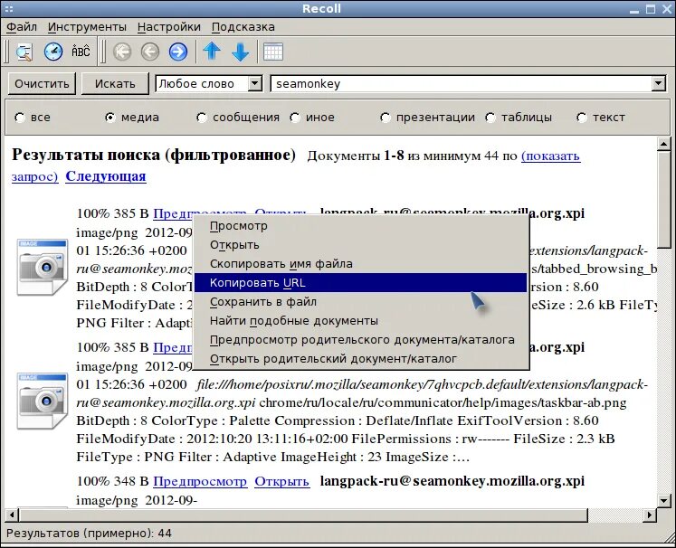
Task: Choose "Предпросмотр родительского документа/каталога" entry
Action: point(360,339)
